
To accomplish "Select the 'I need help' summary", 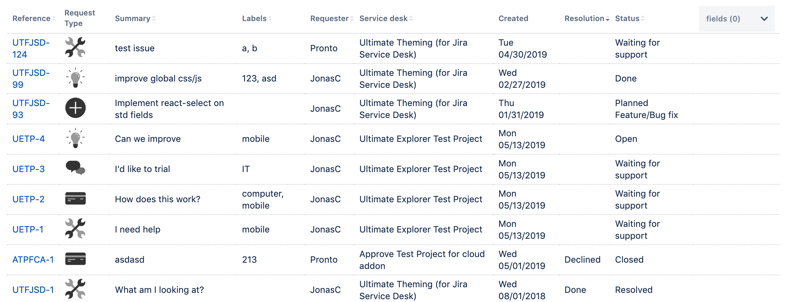I will point(137,229).
